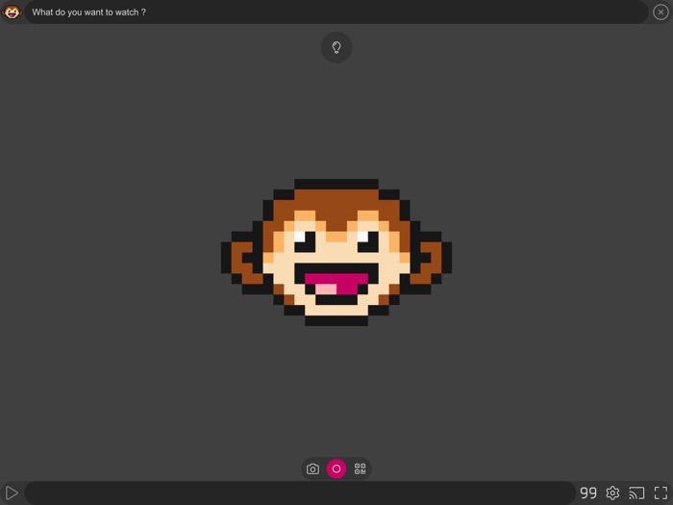Start recording with the pink circle button
The width and height of the screenshot is (673, 505).
coord(336,469)
